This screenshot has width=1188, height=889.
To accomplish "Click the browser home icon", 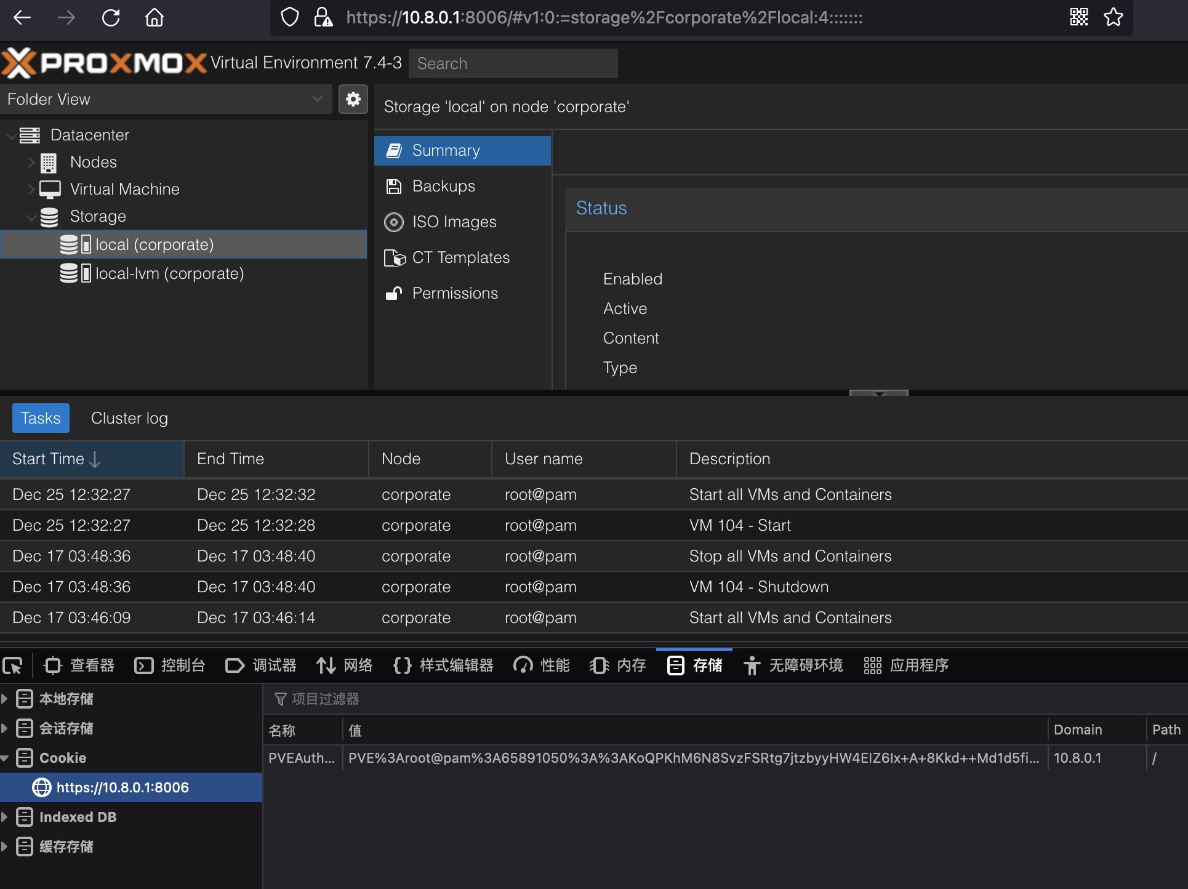I will 154,17.
